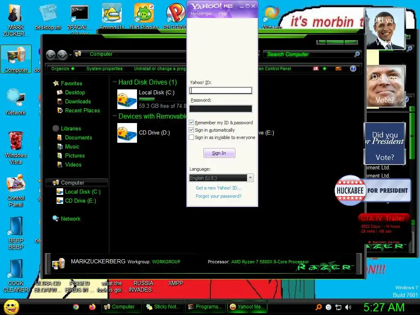The height and width of the screenshot is (315, 420).
Task: Click Uninstall or change a program
Action: coord(160,68)
